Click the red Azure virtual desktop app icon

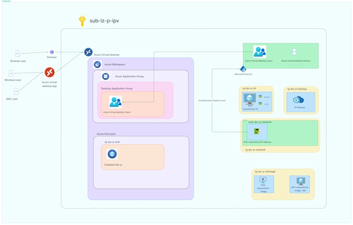[x=49, y=73]
